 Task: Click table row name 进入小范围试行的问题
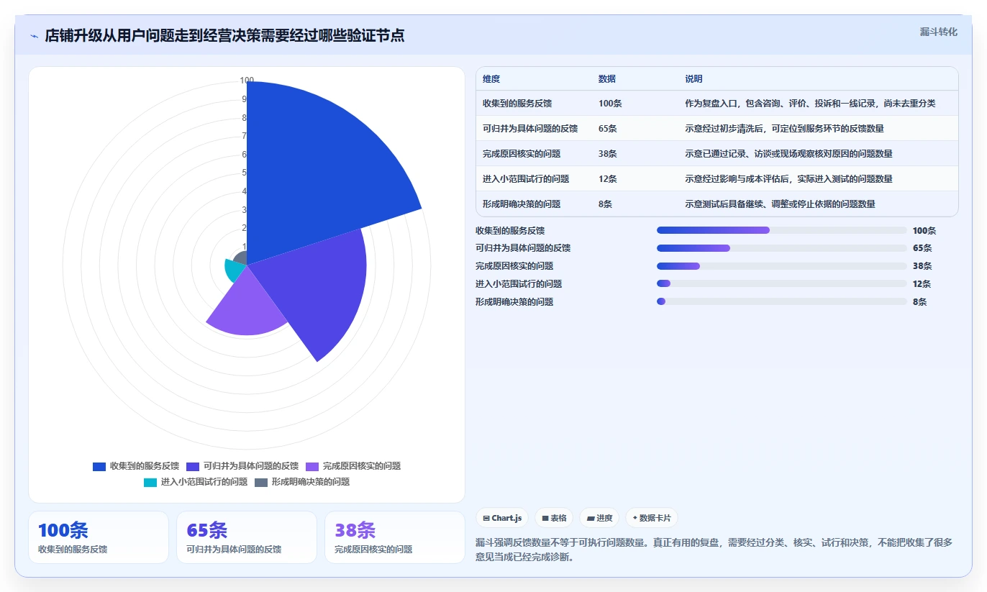click(x=526, y=179)
